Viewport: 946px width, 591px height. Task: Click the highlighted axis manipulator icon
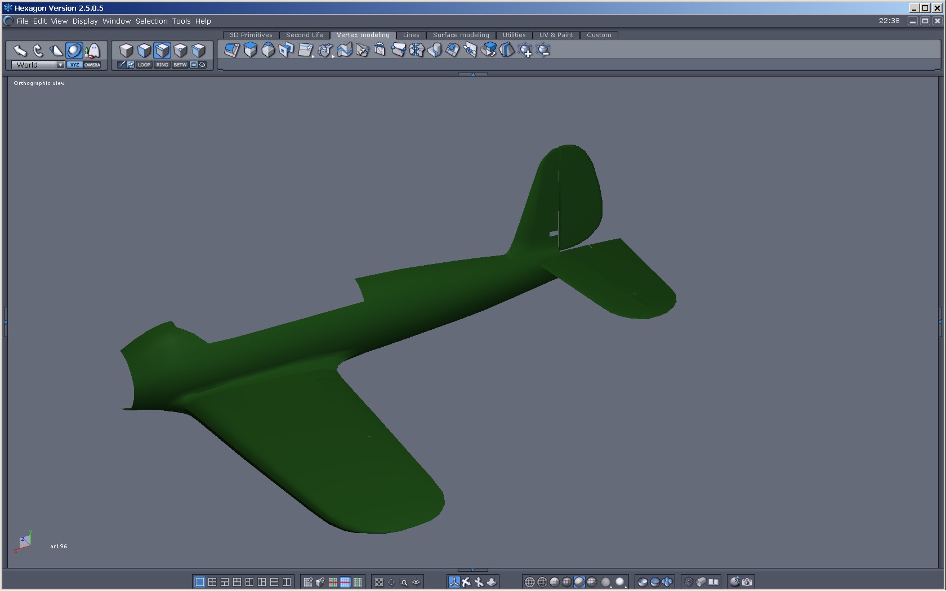click(454, 582)
